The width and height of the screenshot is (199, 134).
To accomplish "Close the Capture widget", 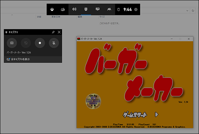I will pos(59,32).
